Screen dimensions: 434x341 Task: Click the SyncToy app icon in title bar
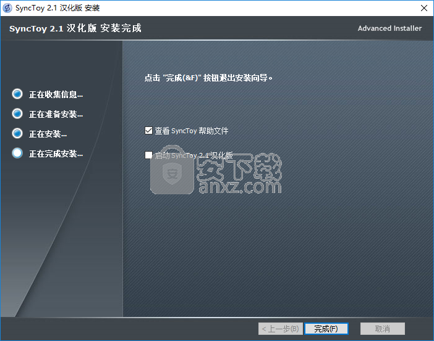pyautogui.click(x=7, y=8)
